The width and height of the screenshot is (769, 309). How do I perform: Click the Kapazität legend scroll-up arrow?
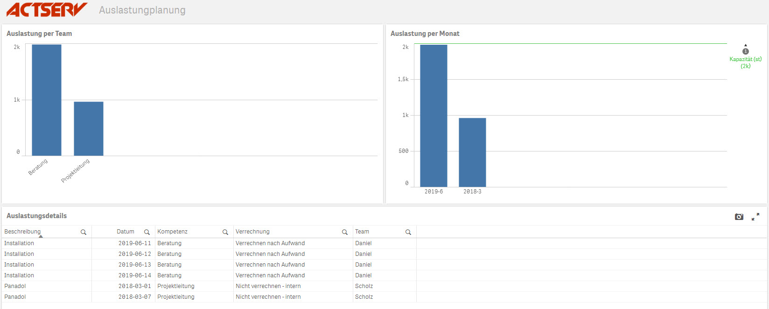[x=746, y=45]
